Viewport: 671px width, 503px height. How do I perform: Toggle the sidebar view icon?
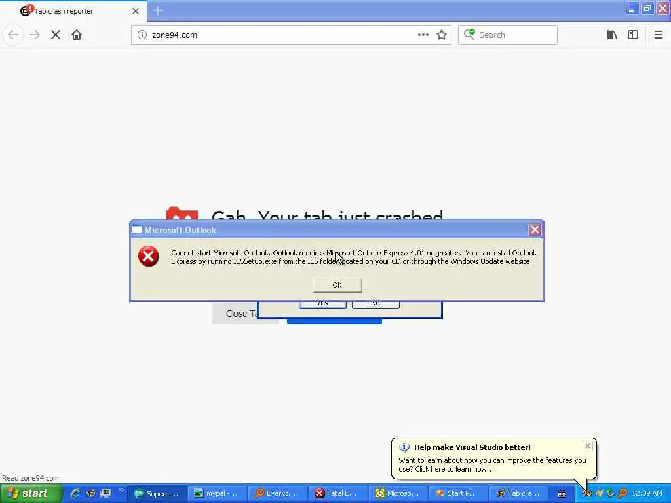pyautogui.click(x=633, y=35)
